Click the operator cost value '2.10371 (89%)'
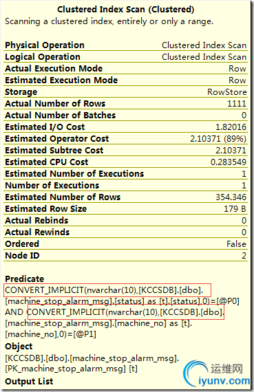Viewport: 254px width, 392px height. tap(218, 138)
